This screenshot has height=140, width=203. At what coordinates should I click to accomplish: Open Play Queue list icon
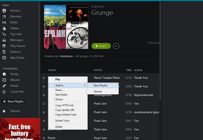4,46
